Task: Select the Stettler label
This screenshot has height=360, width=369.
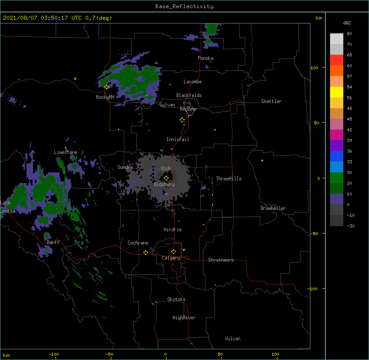Action: (x=271, y=101)
